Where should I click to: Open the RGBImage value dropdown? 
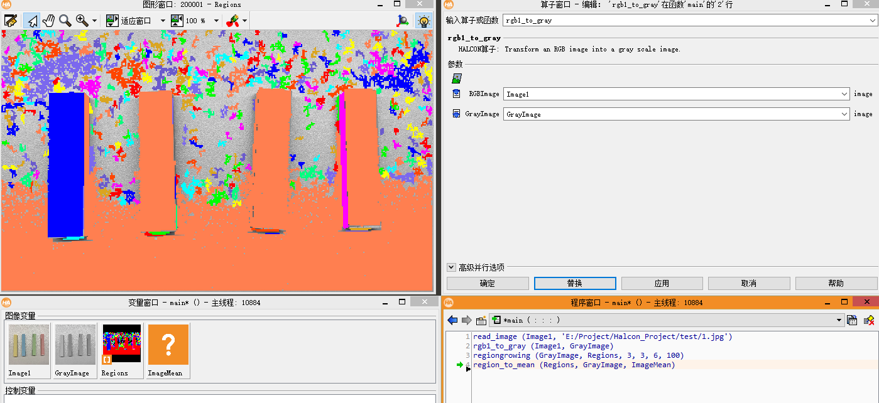pos(844,94)
